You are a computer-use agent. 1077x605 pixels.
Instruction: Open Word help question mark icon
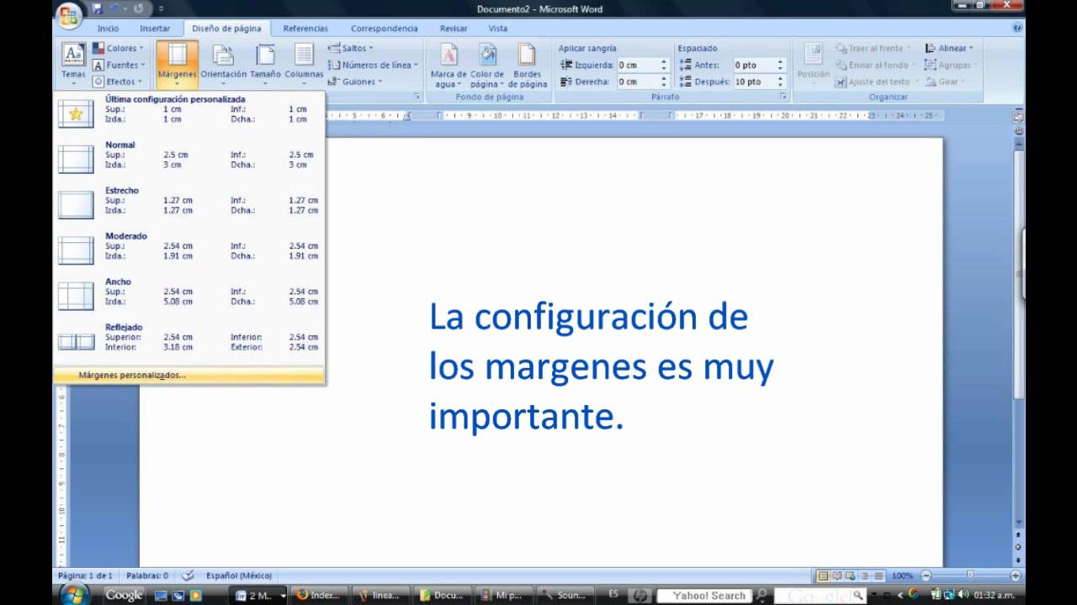click(x=1018, y=28)
